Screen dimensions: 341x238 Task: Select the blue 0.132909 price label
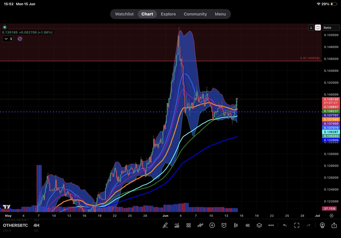click(330, 140)
